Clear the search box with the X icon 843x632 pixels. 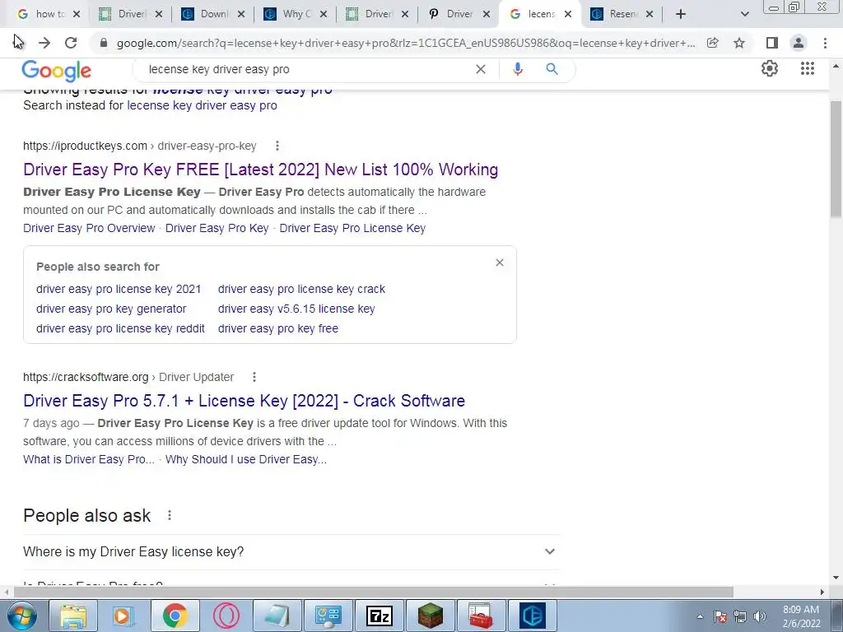pos(481,69)
